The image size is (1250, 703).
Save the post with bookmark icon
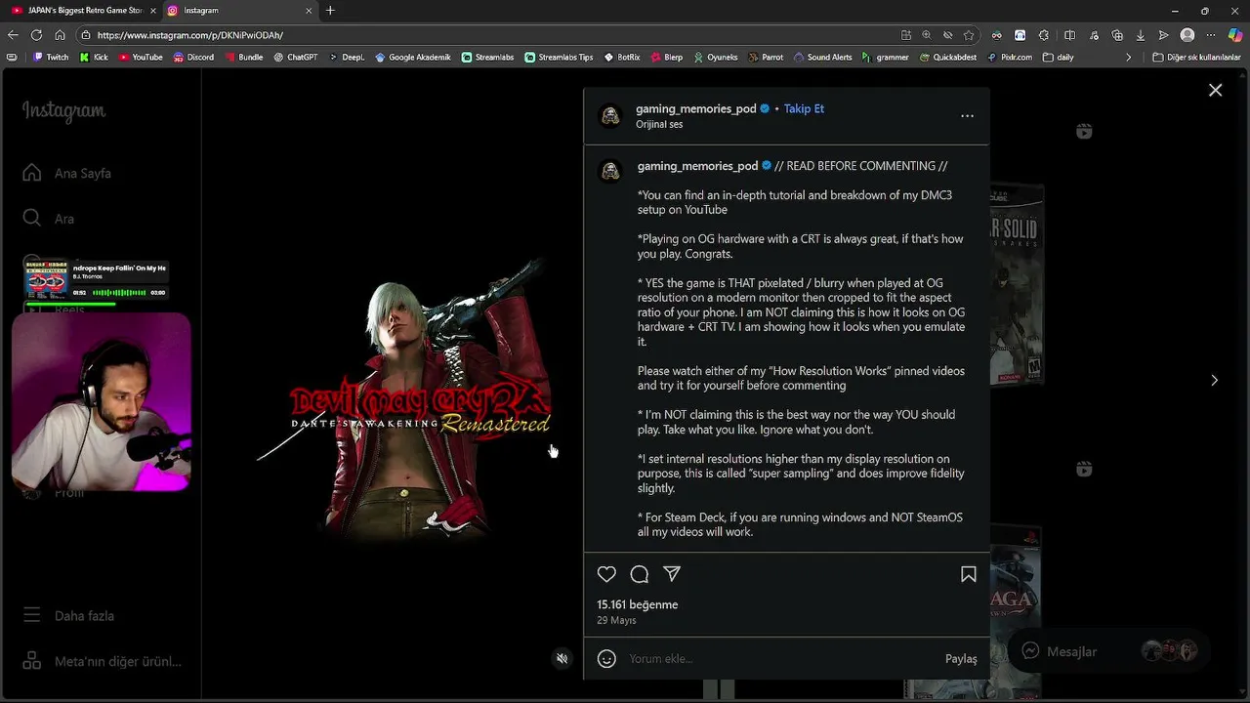[x=969, y=574]
